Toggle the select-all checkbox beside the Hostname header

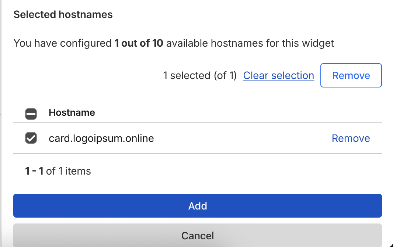(x=31, y=113)
